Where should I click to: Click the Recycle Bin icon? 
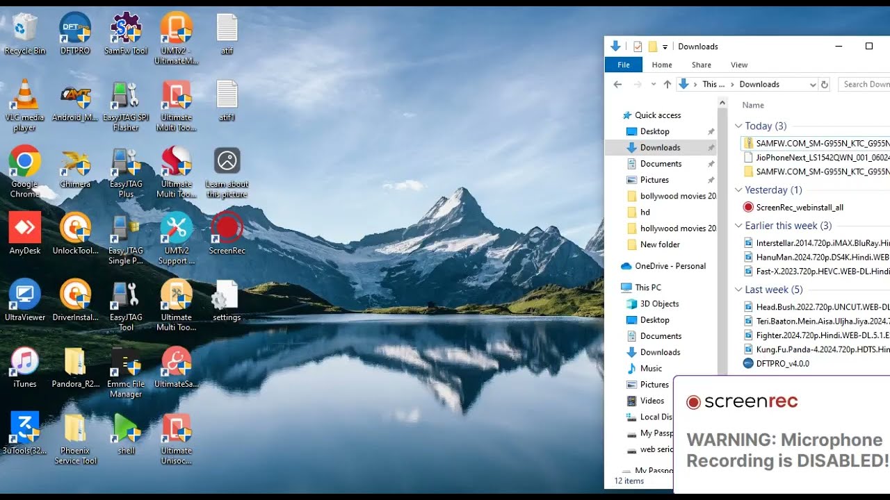tap(24, 29)
